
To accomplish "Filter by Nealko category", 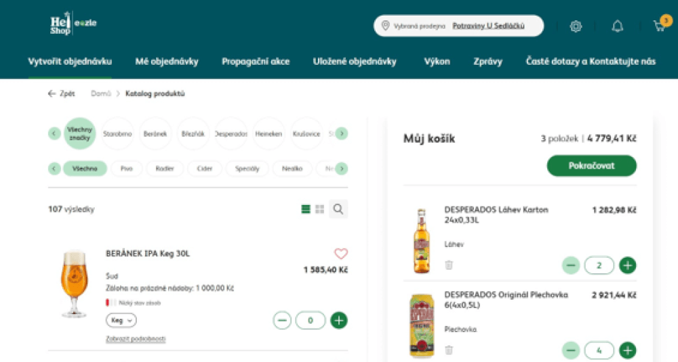I will [292, 168].
